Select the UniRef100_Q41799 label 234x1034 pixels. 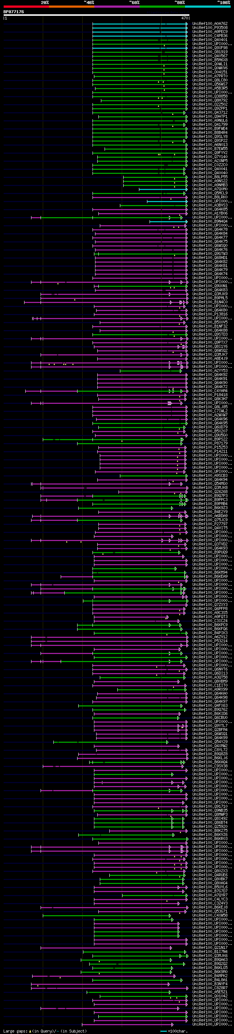210,124
